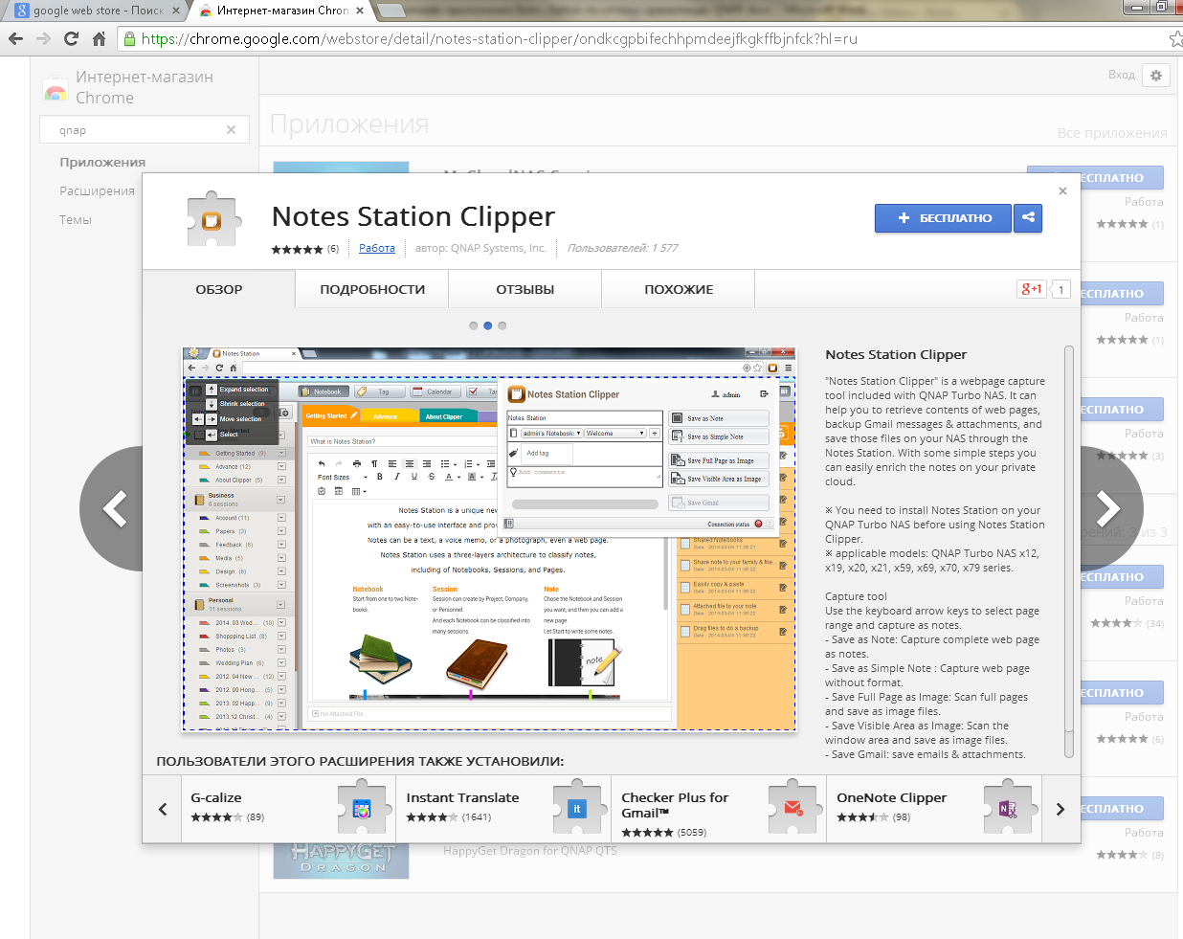Click the HappyGet Dragon thumbnail behind the dialog
Image resolution: width=1183 pixels, height=939 pixels.
coord(341,861)
